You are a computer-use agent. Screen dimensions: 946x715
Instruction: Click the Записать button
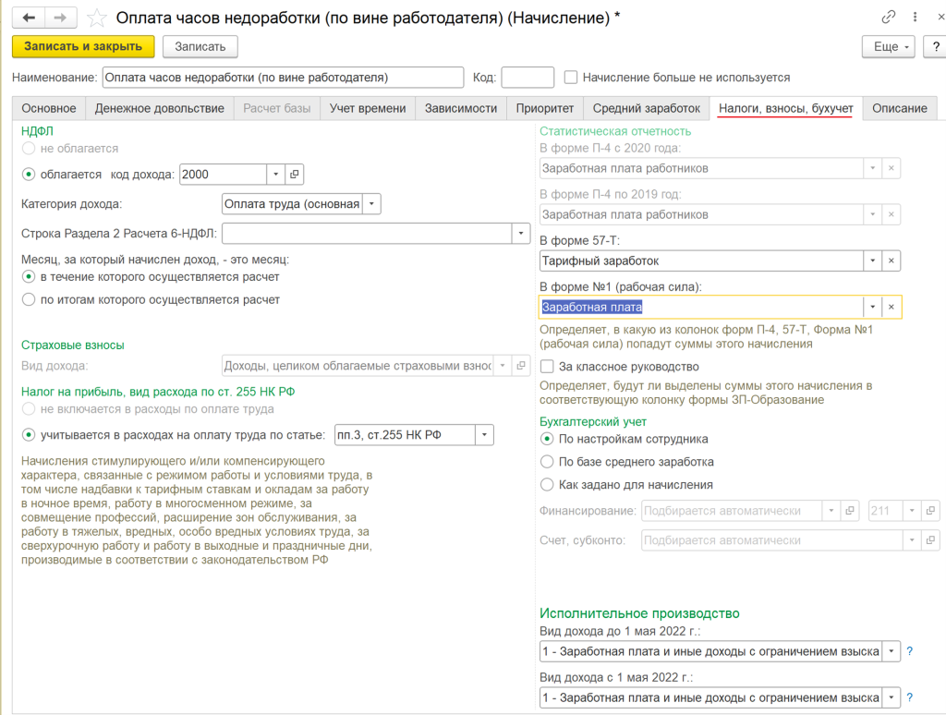(x=200, y=46)
